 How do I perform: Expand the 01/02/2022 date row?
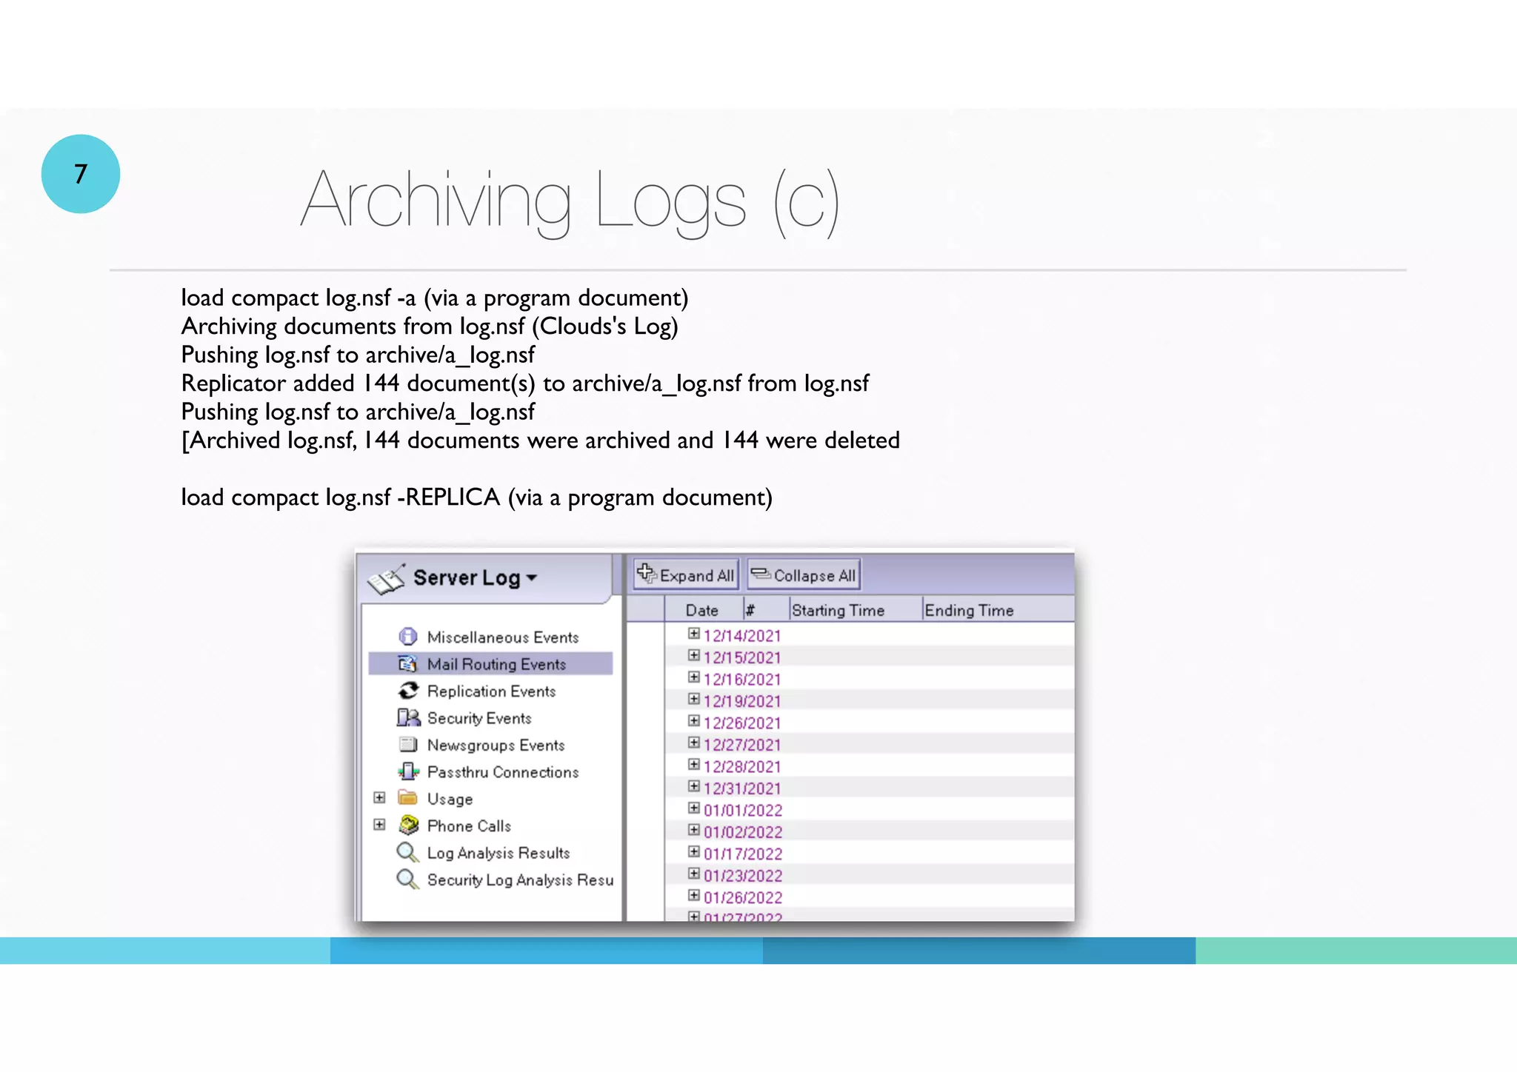tap(694, 830)
